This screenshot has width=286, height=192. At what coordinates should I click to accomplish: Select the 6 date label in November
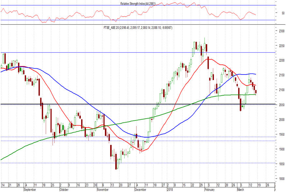(103, 185)
